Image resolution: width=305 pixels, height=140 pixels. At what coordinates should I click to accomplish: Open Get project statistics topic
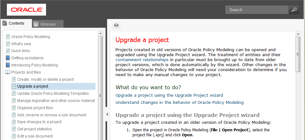tap(34, 129)
